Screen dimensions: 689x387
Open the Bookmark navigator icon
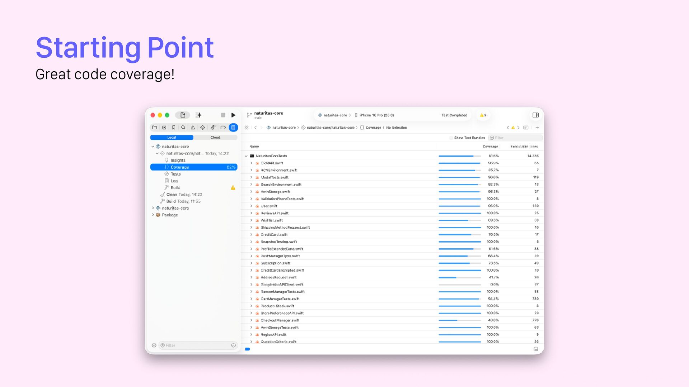[x=174, y=128]
